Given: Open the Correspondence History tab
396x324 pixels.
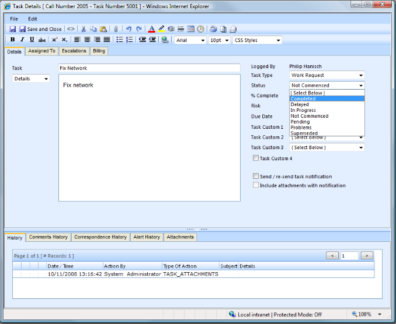Looking at the screenshot, I should click(x=100, y=237).
